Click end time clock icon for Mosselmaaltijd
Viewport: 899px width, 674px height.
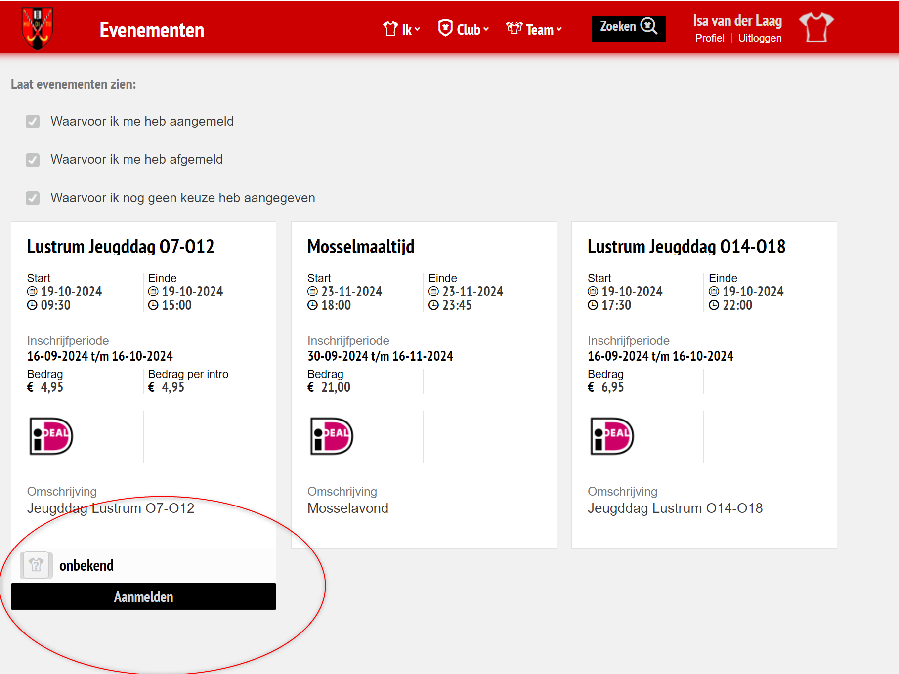433,305
